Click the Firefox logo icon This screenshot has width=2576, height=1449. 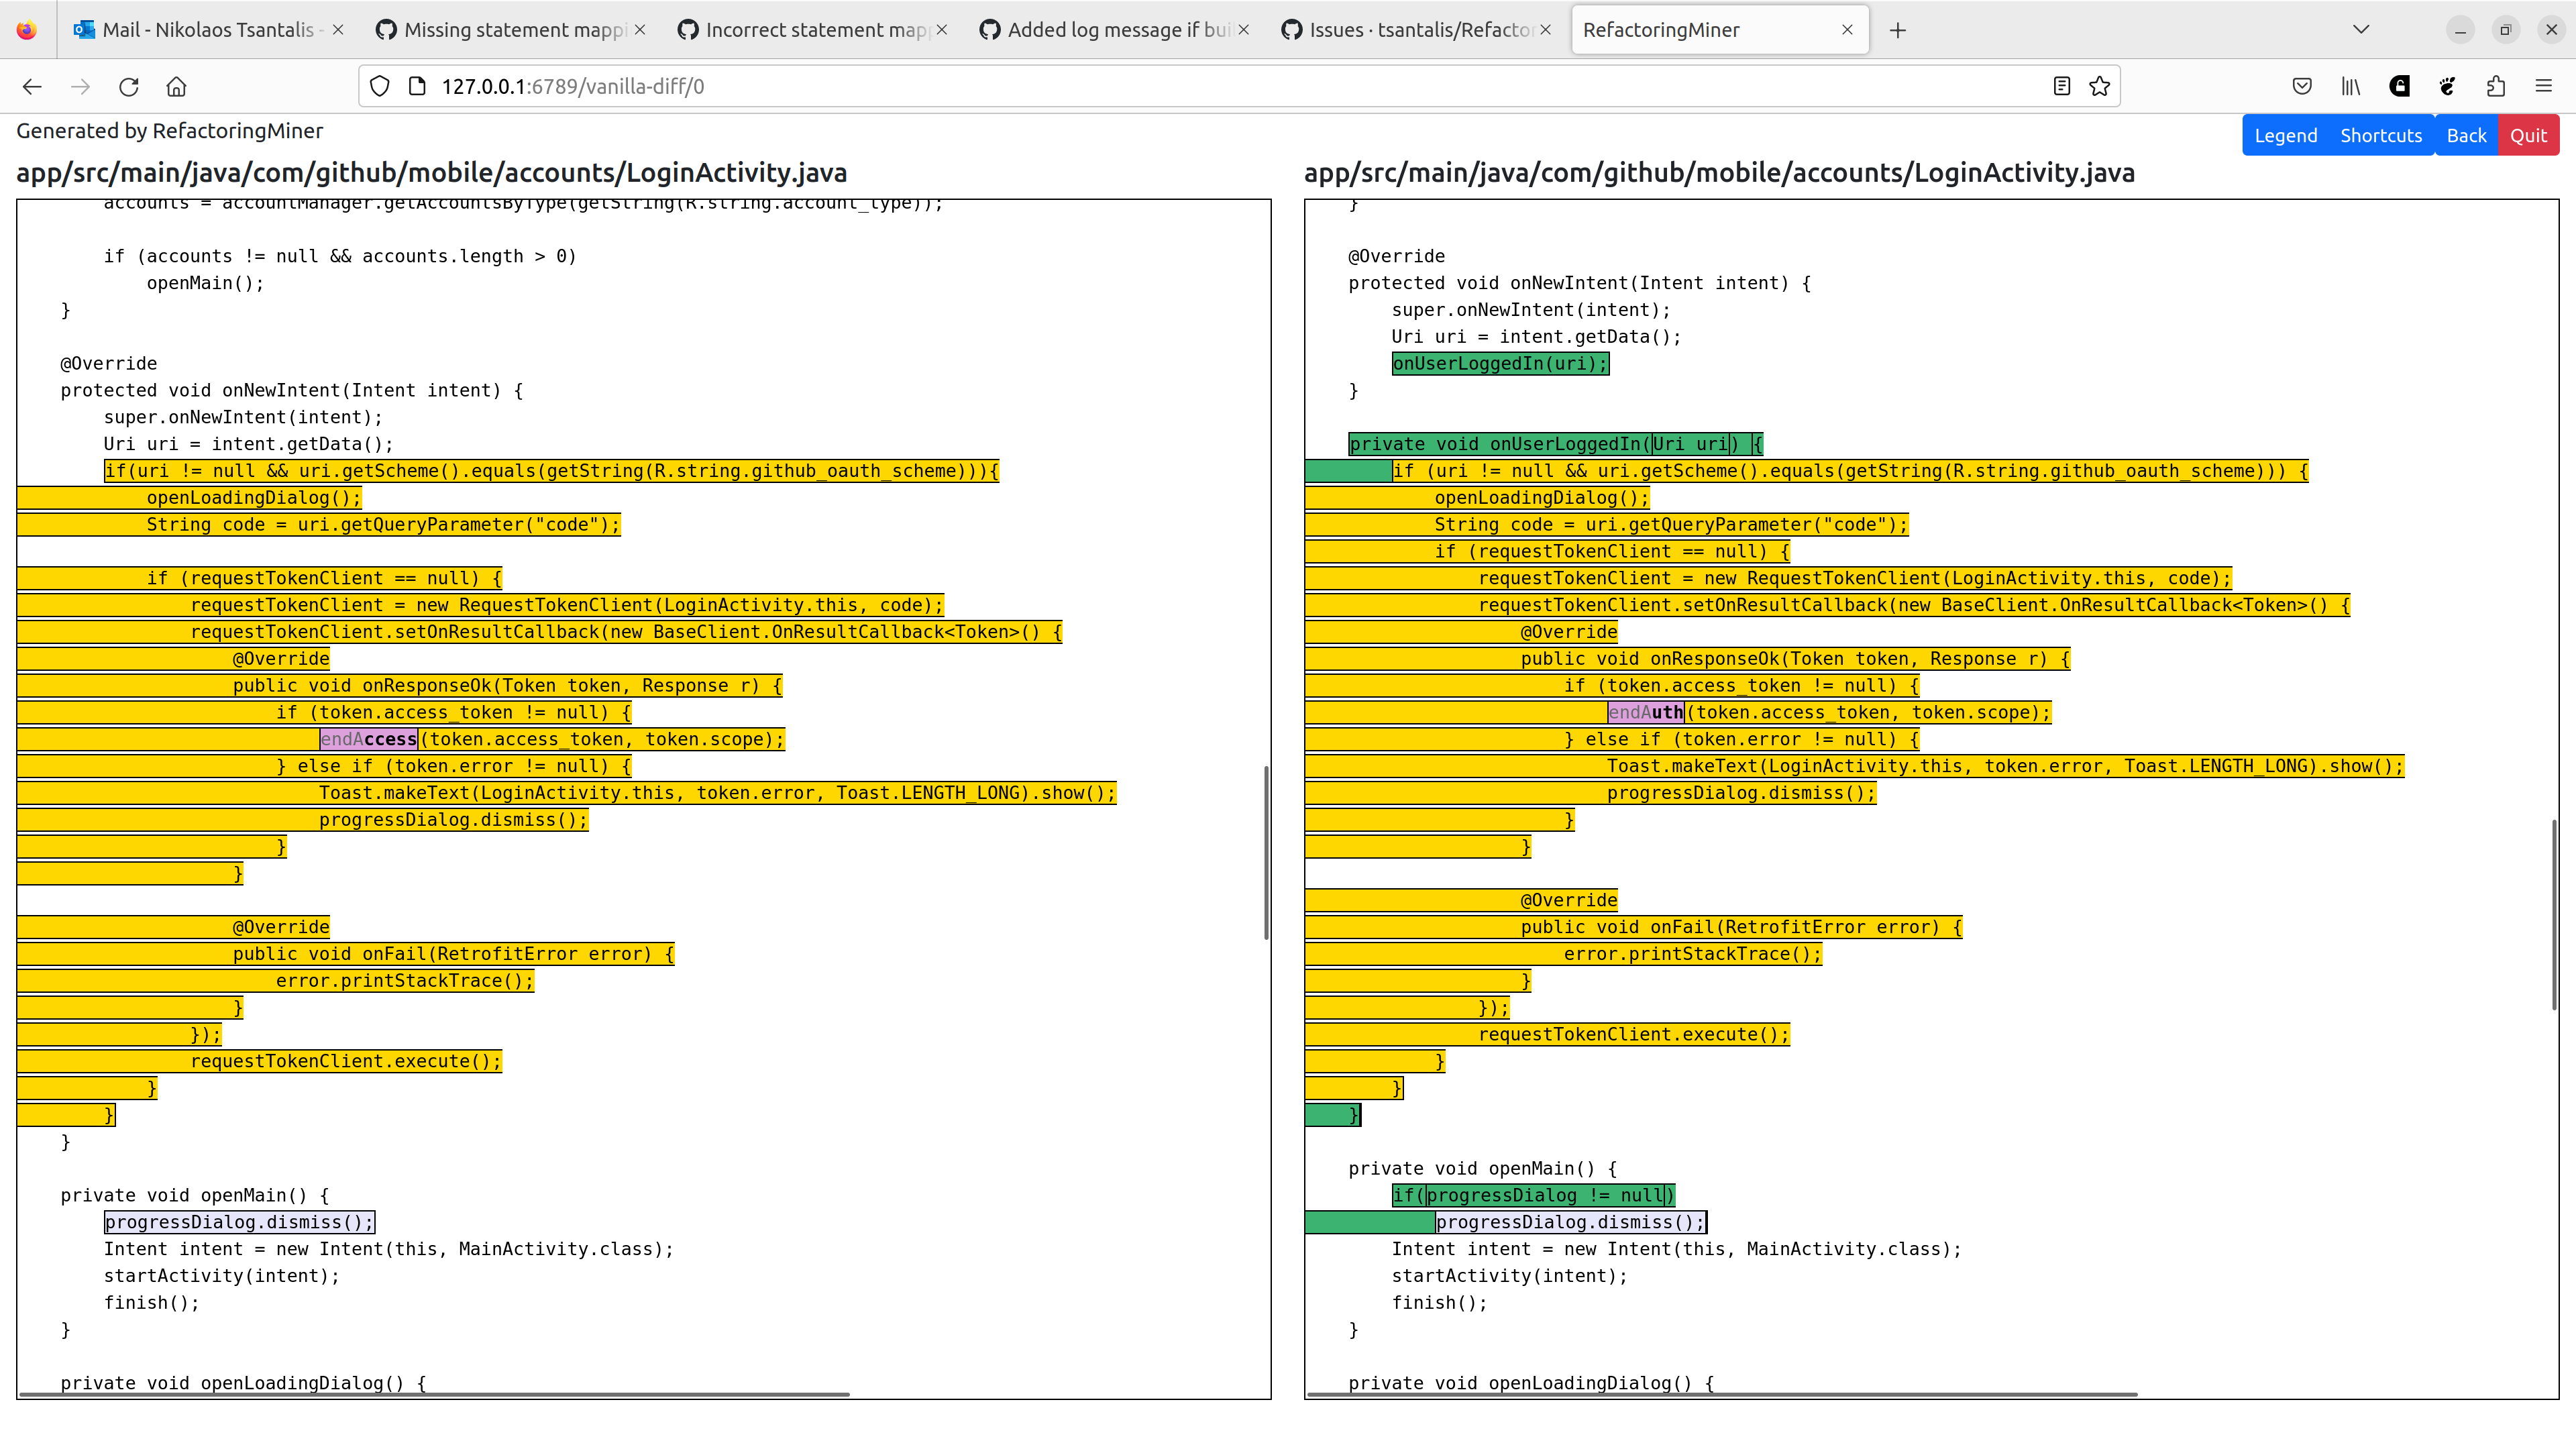tap(27, 30)
